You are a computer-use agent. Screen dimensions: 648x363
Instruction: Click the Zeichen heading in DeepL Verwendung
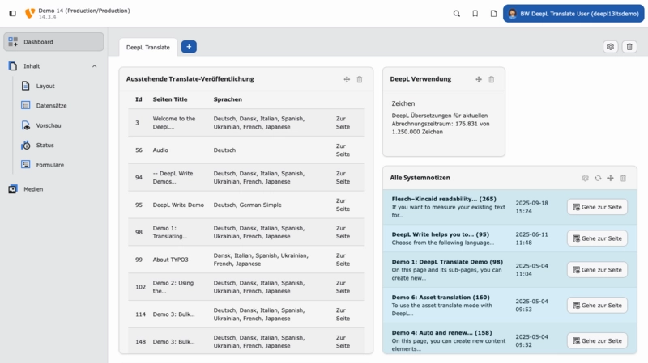point(403,103)
